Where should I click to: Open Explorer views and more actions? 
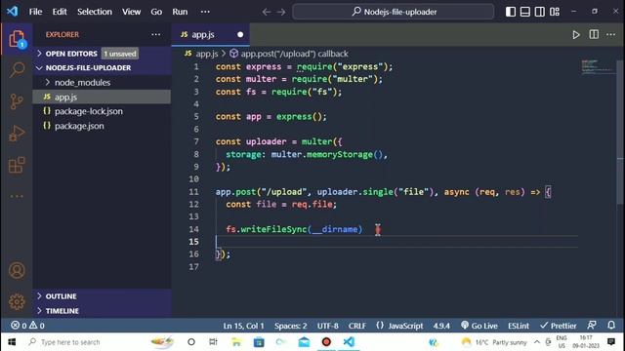click(156, 35)
